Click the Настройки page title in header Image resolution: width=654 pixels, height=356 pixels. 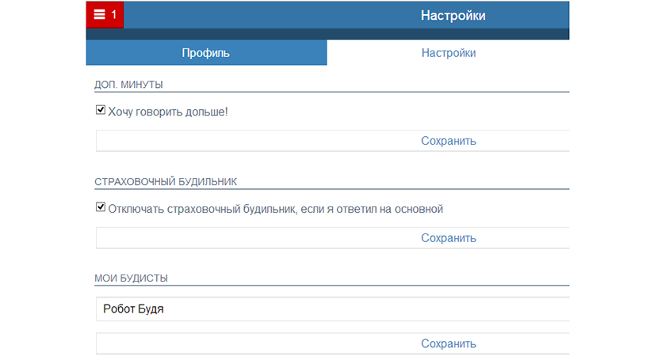[x=453, y=15]
